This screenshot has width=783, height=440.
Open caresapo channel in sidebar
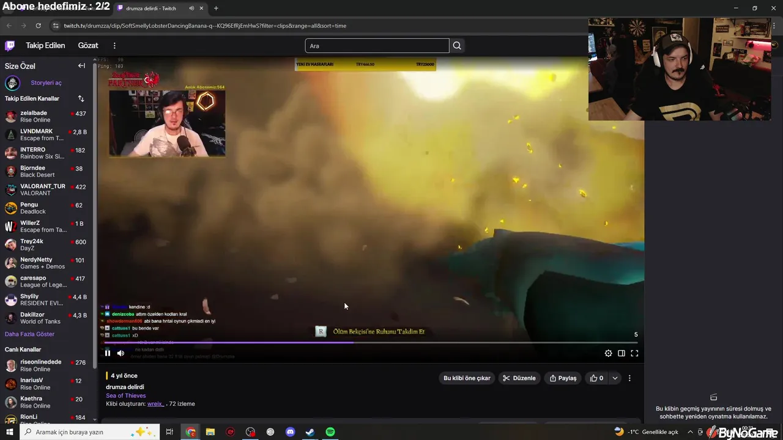tap(46, 281)
